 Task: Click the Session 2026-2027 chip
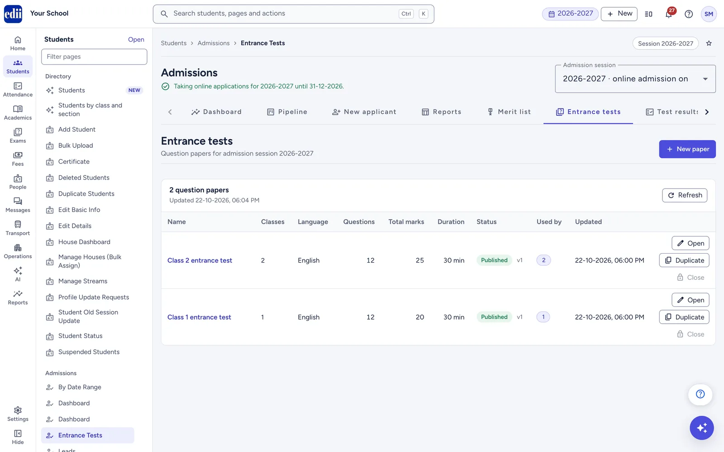pos(666,43)
